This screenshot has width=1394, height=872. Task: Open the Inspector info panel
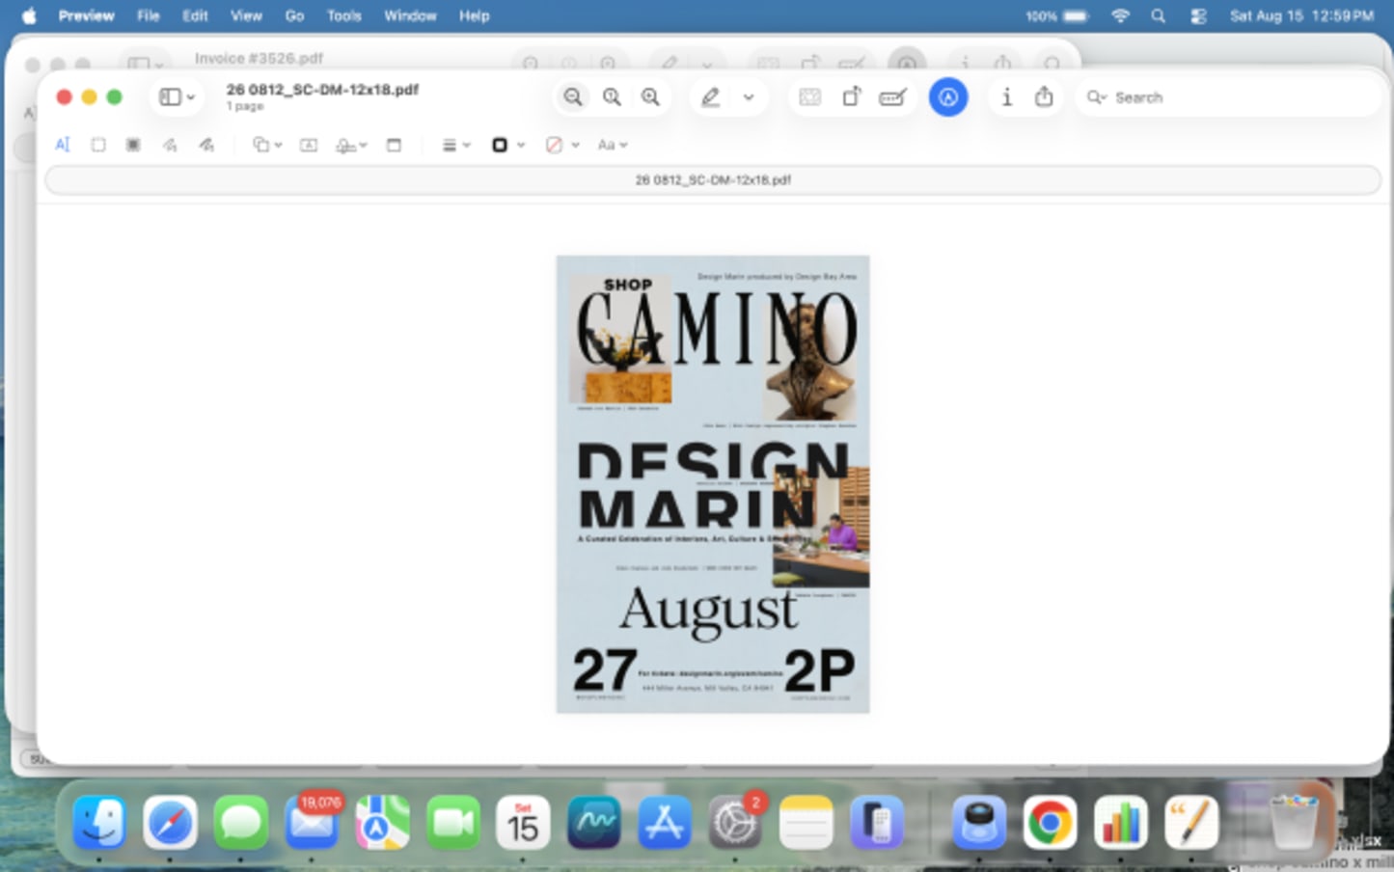point(1006,96)
